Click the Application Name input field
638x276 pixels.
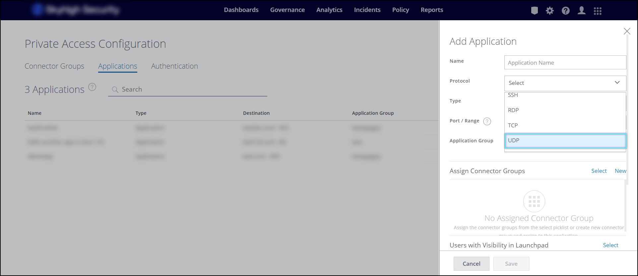click(x=565, y=63)
